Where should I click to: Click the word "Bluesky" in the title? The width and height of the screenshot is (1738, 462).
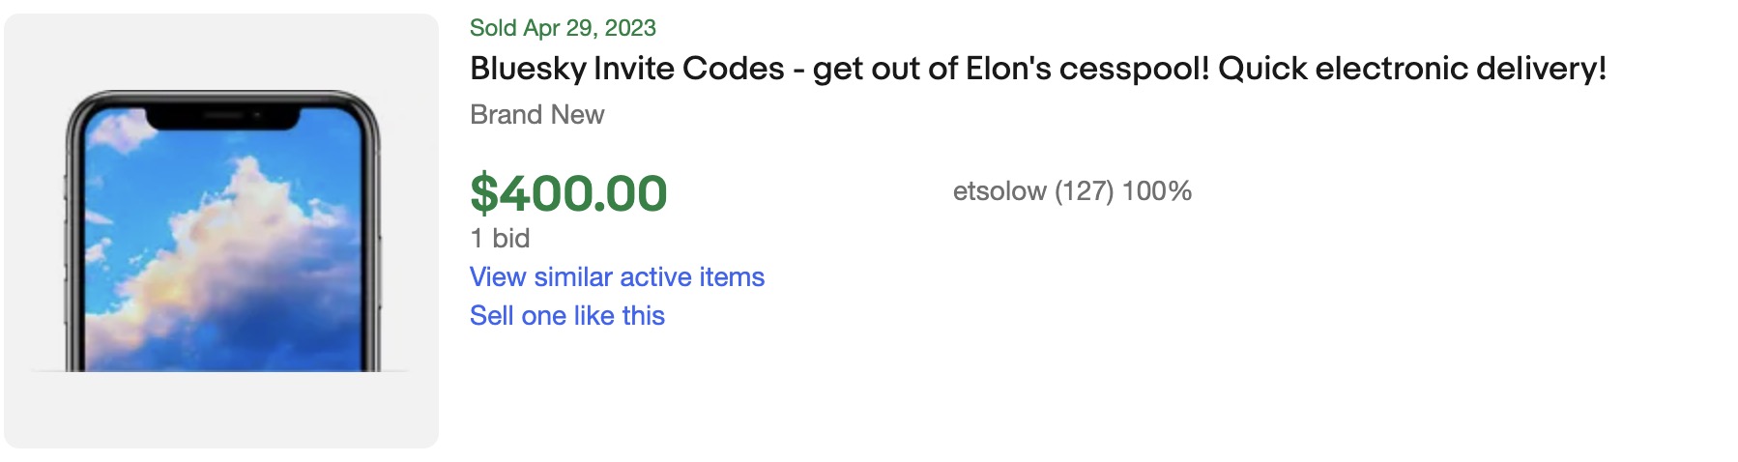528,69
